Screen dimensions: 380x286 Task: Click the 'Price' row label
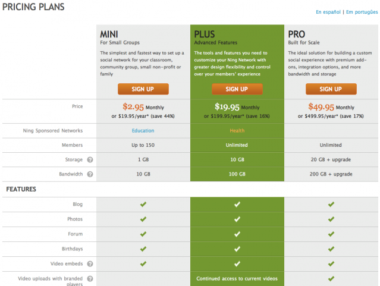(77, 106)
